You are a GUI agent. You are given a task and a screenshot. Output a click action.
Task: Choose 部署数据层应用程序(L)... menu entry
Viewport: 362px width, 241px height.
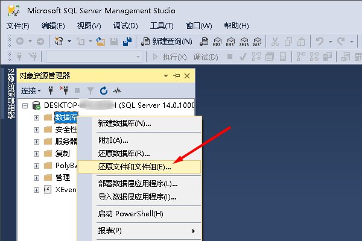pyautogui.click(x=139, y=184)
